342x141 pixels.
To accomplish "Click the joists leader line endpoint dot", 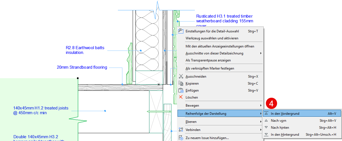I will click(x=105, y=111).
